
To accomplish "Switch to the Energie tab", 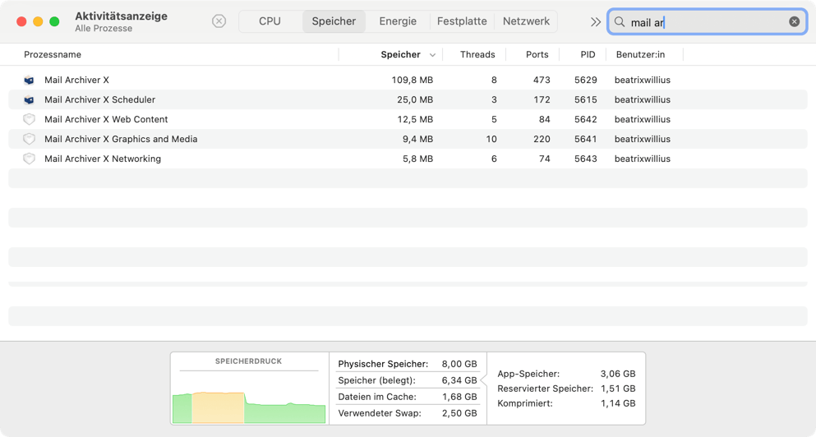I will coord(398,21).
